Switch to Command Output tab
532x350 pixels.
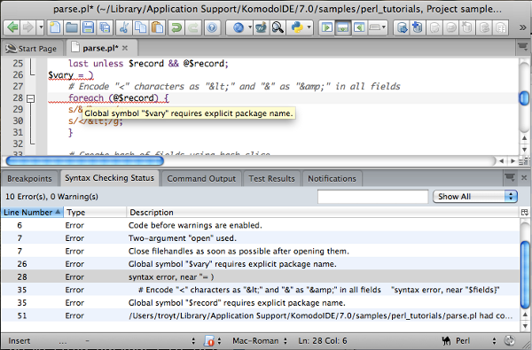pos(201,178)
